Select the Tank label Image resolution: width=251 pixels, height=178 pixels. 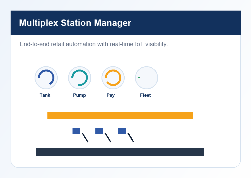(45, 95)
